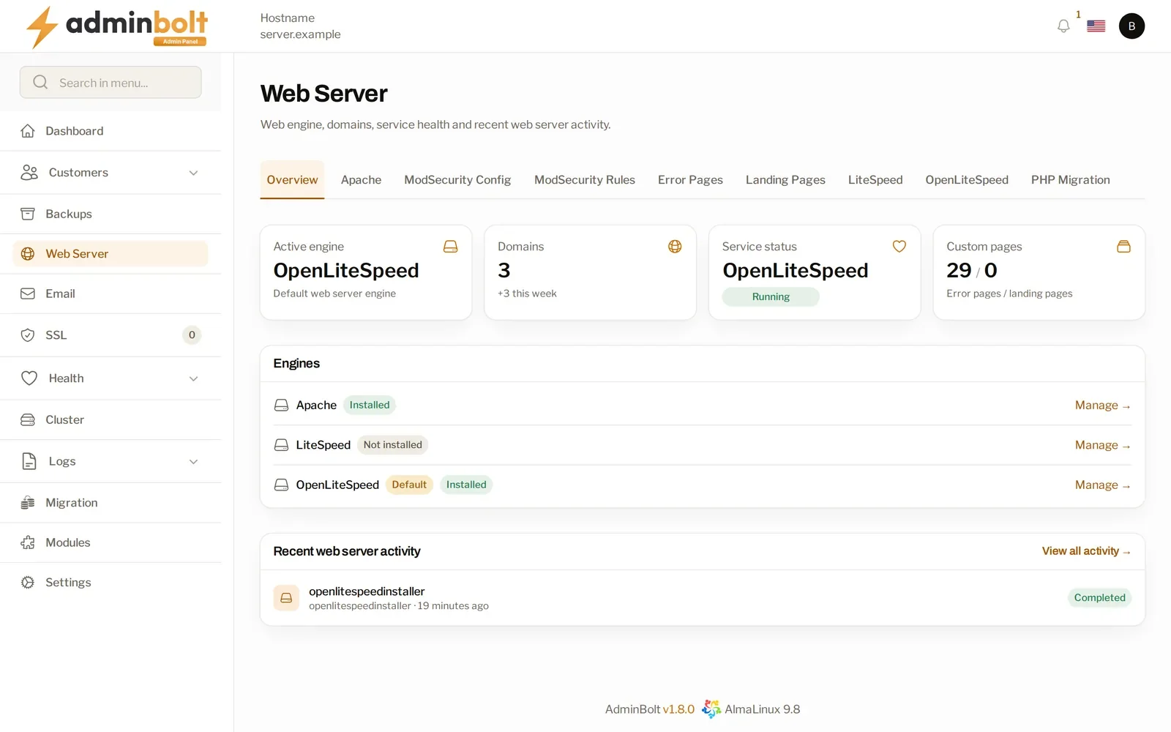Open Modules in sidebar
This screenshot has width=1171, height=732.
pyautogui.click(x=111, y=542)
